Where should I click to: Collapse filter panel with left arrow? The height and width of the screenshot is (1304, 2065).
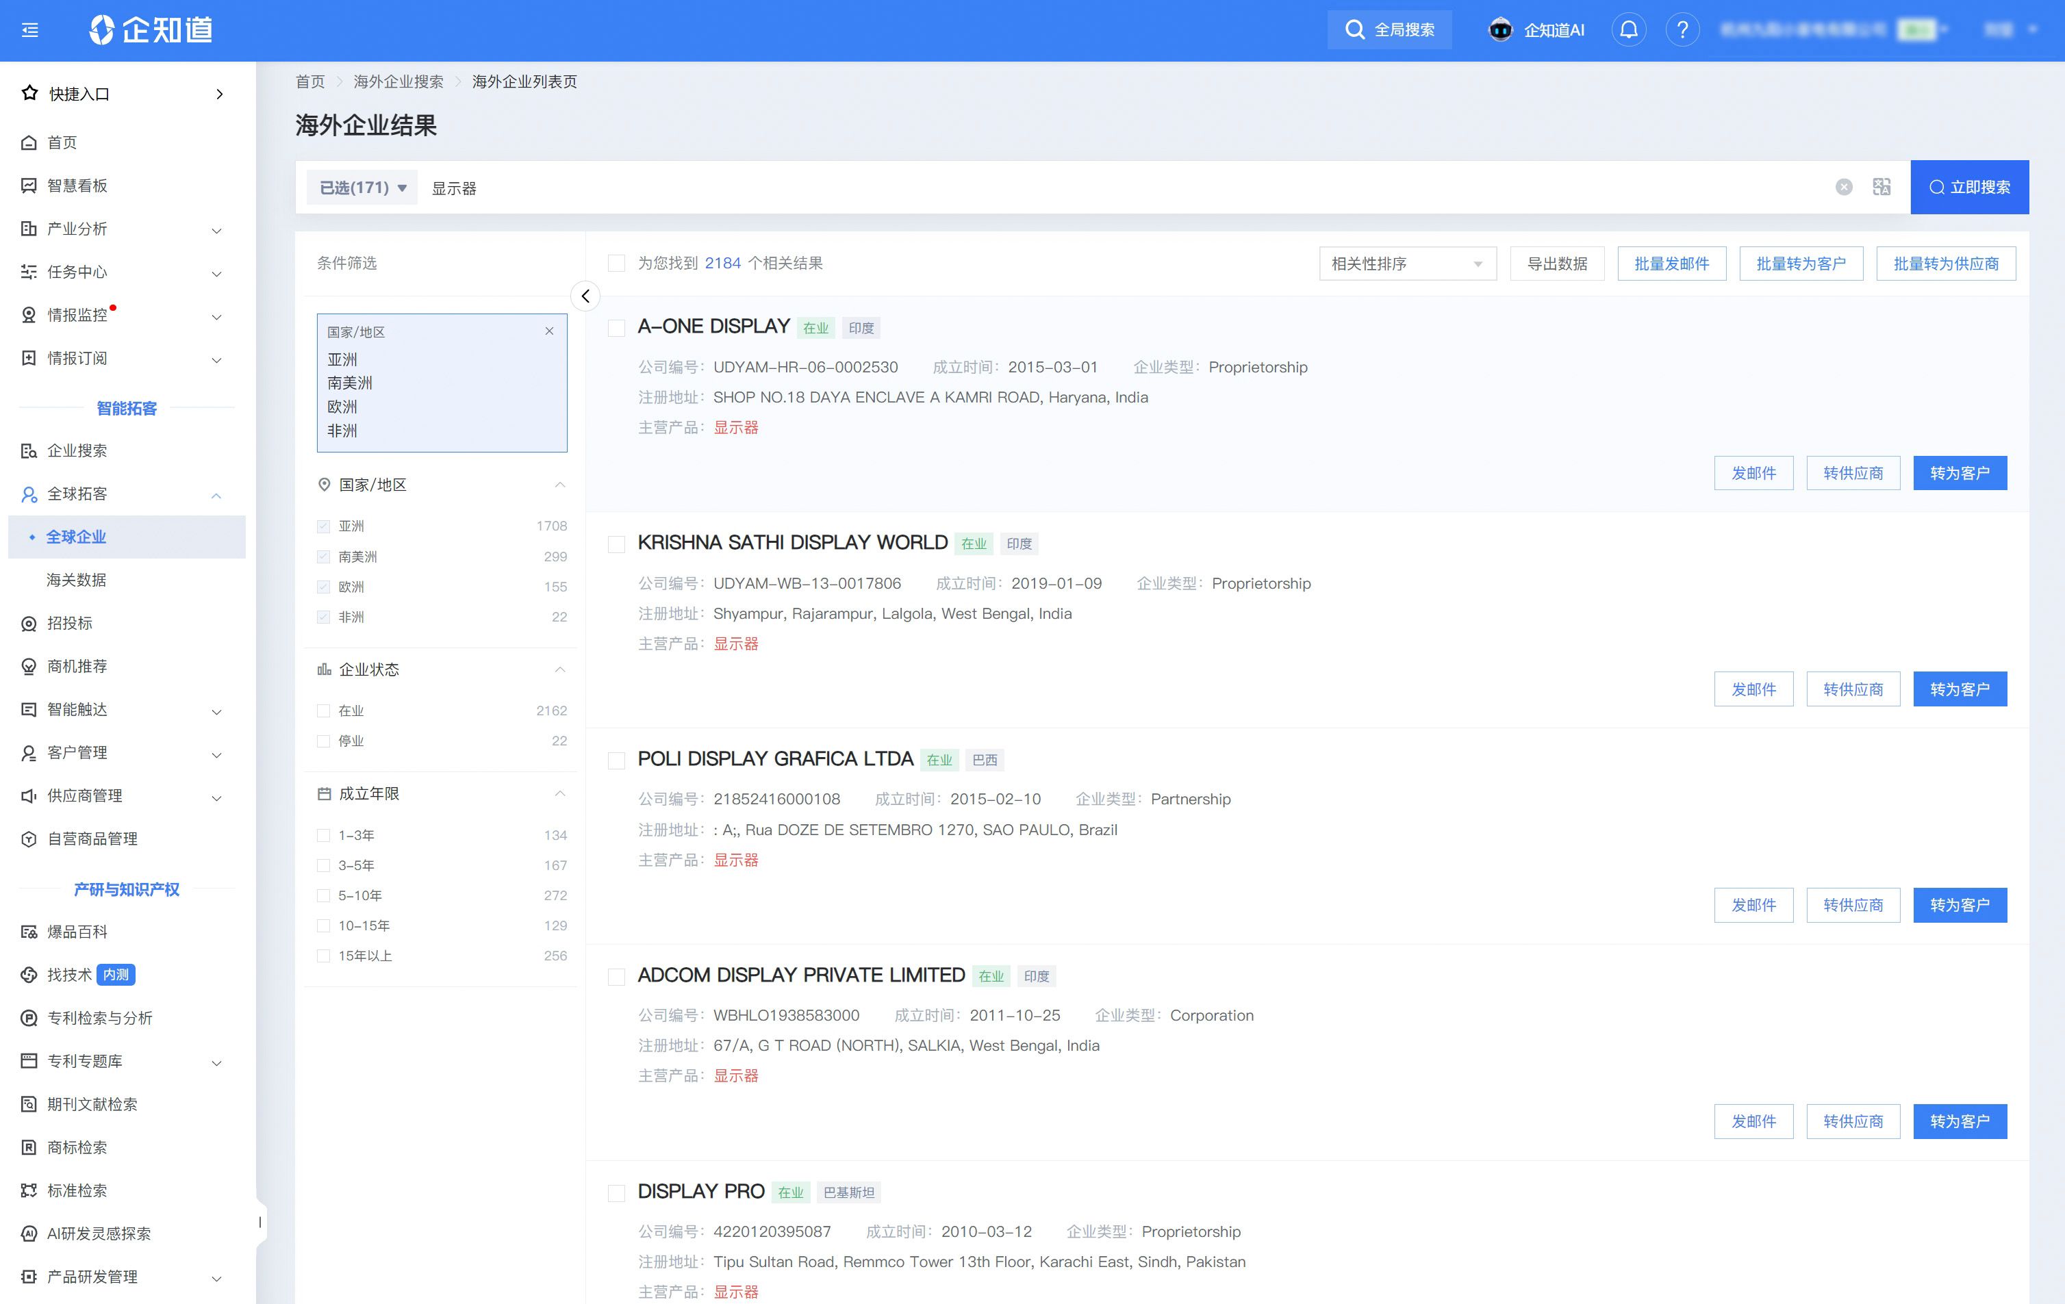(x=585, y=296)
